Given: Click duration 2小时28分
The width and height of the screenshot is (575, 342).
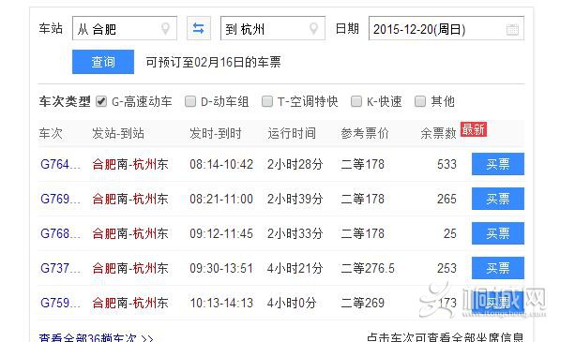Looking at the screenshot, I should pos(295,164).
